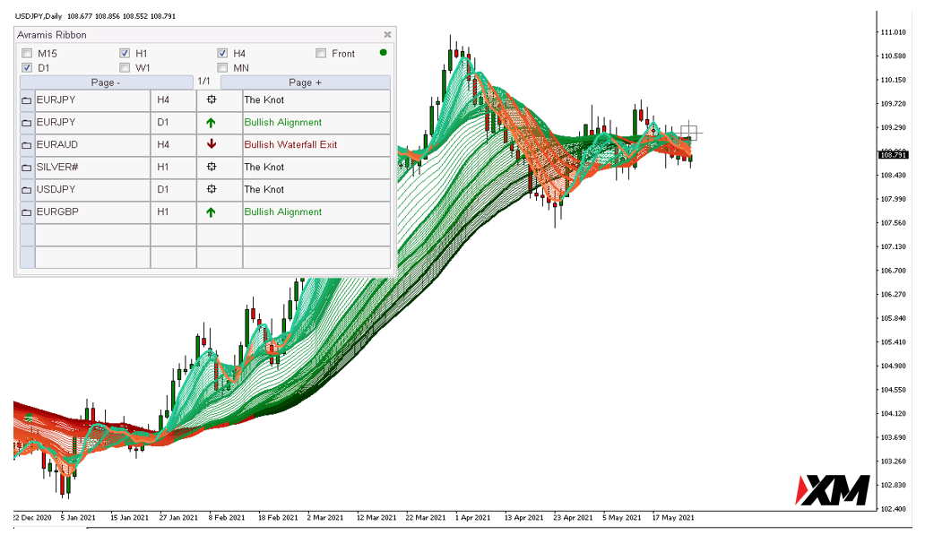
Task: Open chart icon for EURJPY H4 row
Action: [27, 100]
